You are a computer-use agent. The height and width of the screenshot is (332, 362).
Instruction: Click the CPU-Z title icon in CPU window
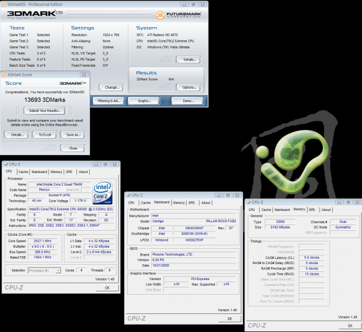click(x=6, y=164)
